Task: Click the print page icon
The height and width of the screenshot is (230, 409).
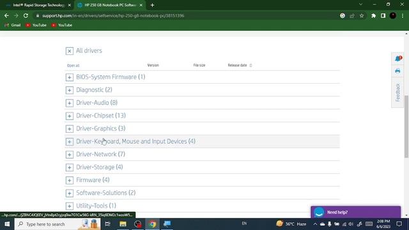Action: (397, 71)
